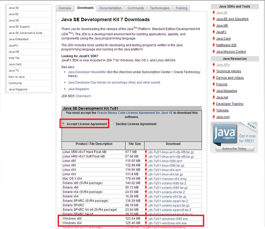Screen dimensions: 265x229
Task: Click download icon for jdk-7u51-solaris-x64.tar.gz
Action: (146, 196)
